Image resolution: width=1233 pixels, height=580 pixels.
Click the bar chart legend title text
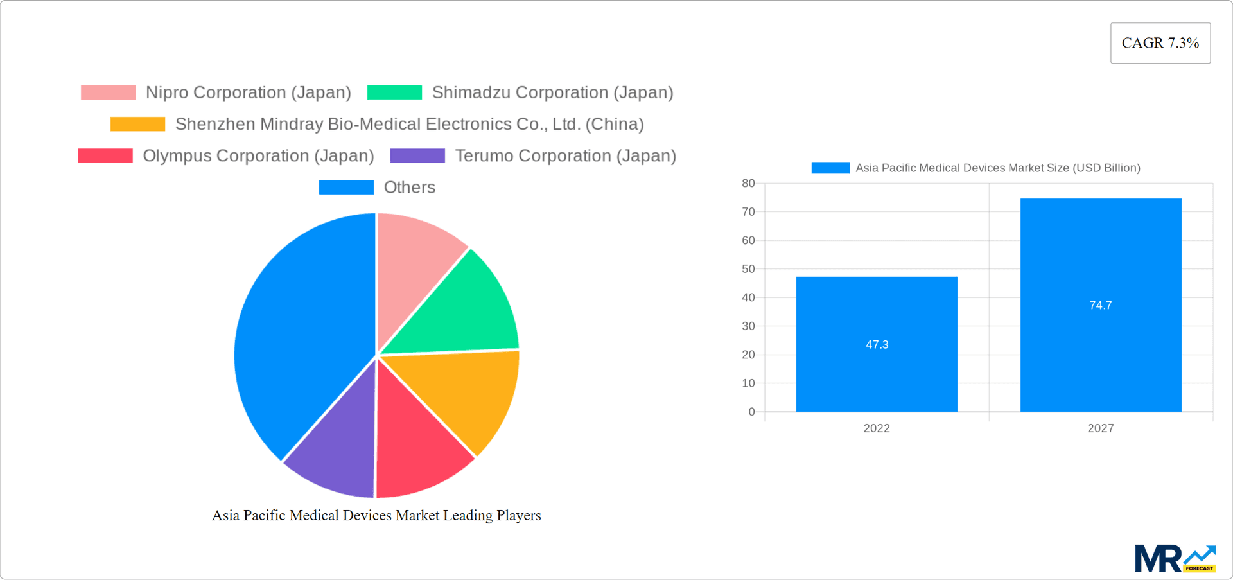[998, 168]
